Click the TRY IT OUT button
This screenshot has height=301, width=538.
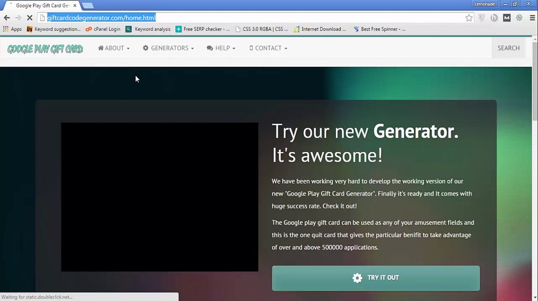[x=376, y=278]
